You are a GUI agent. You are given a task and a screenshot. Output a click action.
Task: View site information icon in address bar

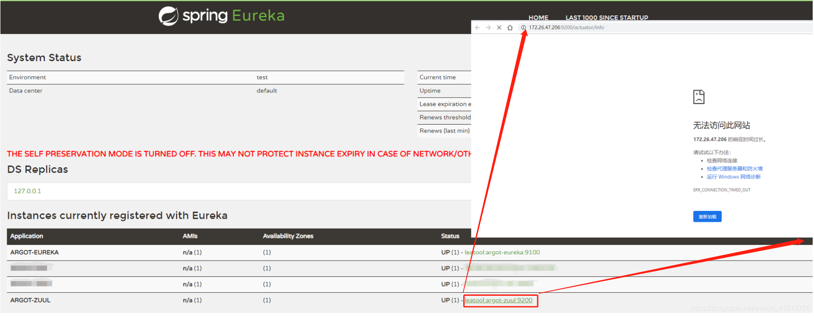523,28
